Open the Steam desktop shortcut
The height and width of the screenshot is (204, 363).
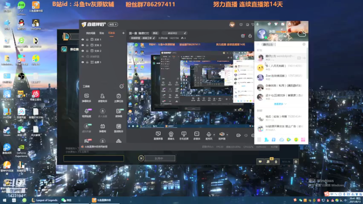pos(7,131)
